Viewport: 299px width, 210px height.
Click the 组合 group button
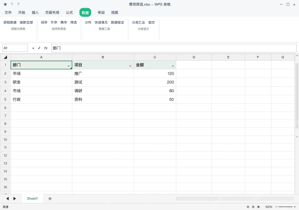tap(151, 22)
